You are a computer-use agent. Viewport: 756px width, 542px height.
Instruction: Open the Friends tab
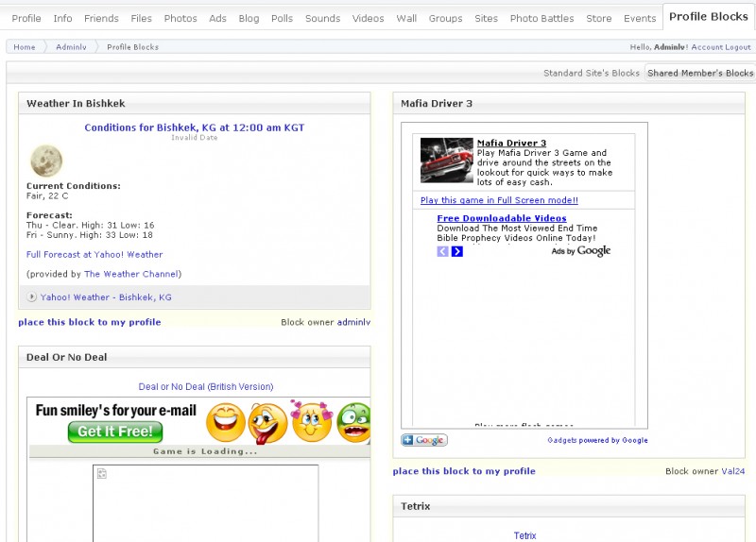pyautogui.click(x=101, y=18)
